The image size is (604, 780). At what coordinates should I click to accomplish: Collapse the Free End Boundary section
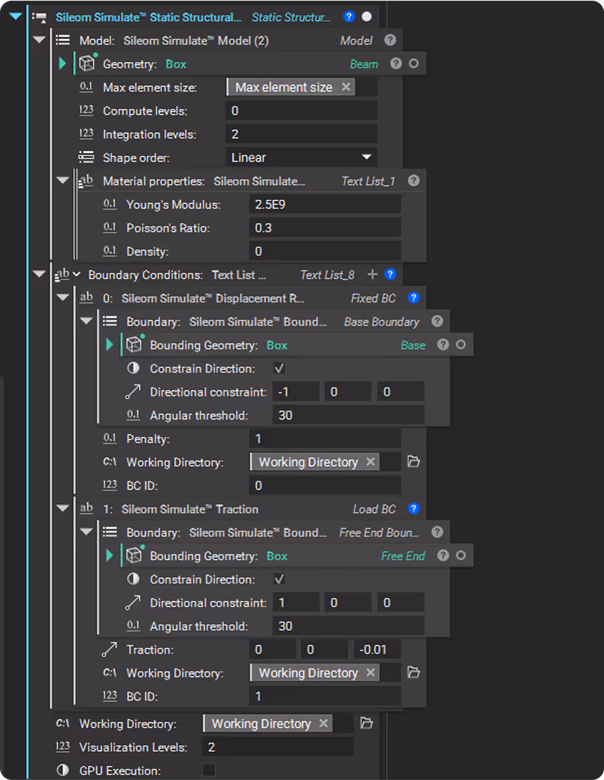pos(86,532)
